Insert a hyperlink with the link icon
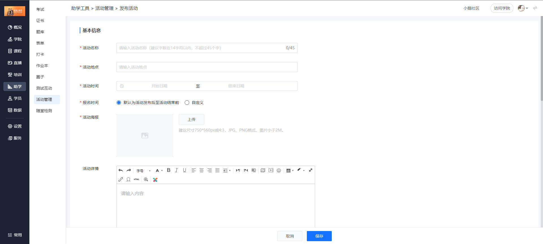Image resolution: width=543 pixels, height=244 pixels. (121, 179)
